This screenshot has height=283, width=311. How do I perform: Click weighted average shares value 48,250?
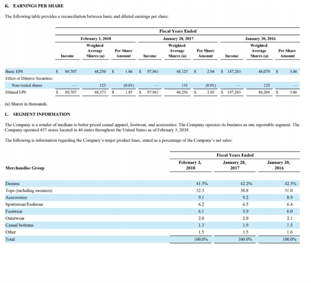[x=100, y=72]
